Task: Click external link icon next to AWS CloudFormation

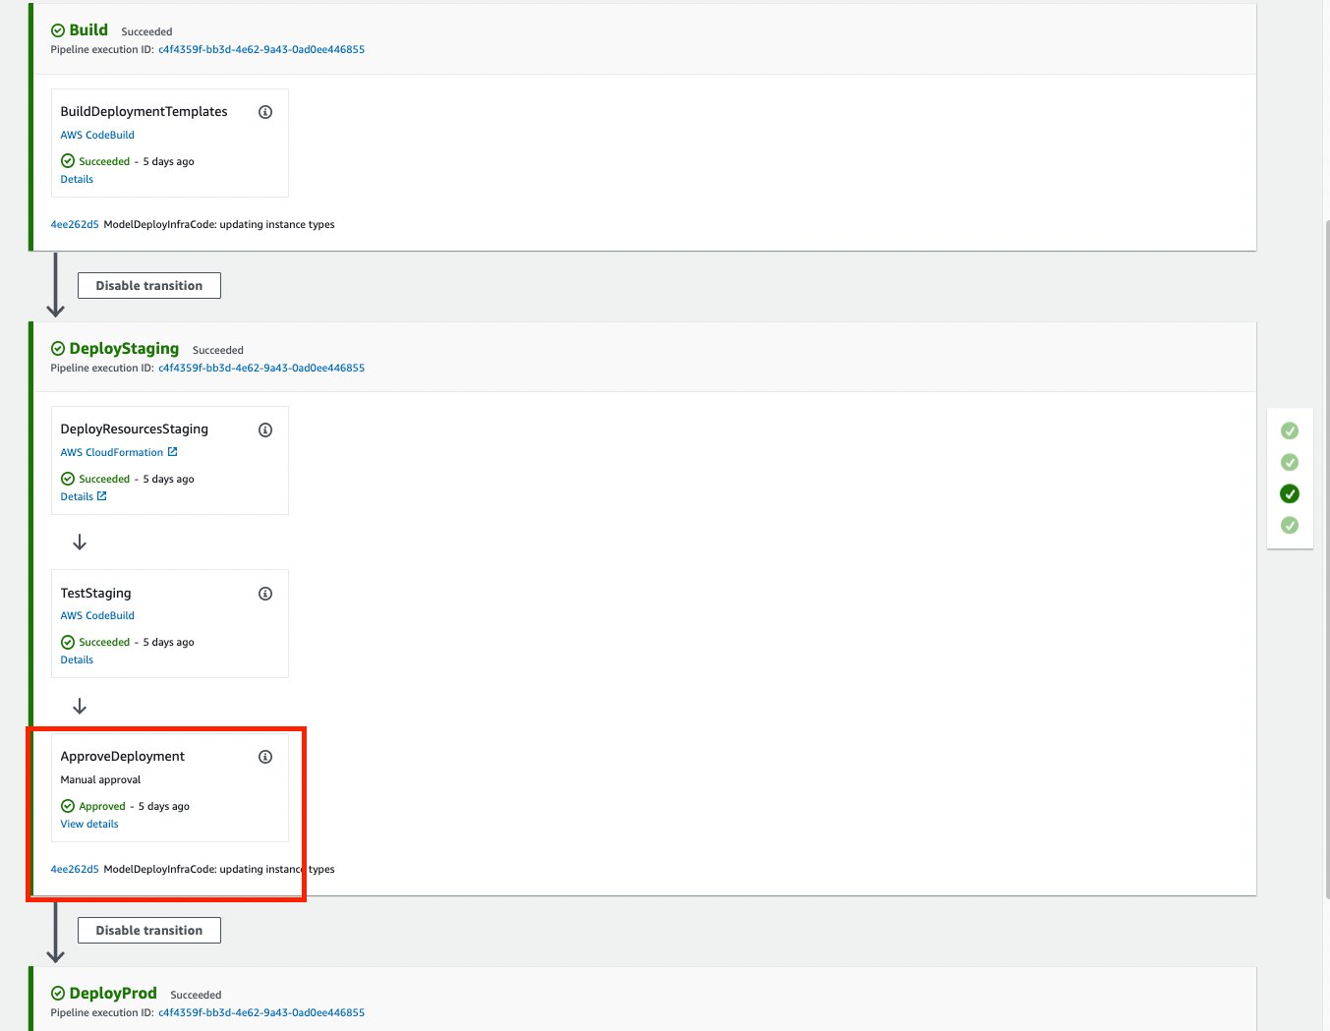Action: 173,452
